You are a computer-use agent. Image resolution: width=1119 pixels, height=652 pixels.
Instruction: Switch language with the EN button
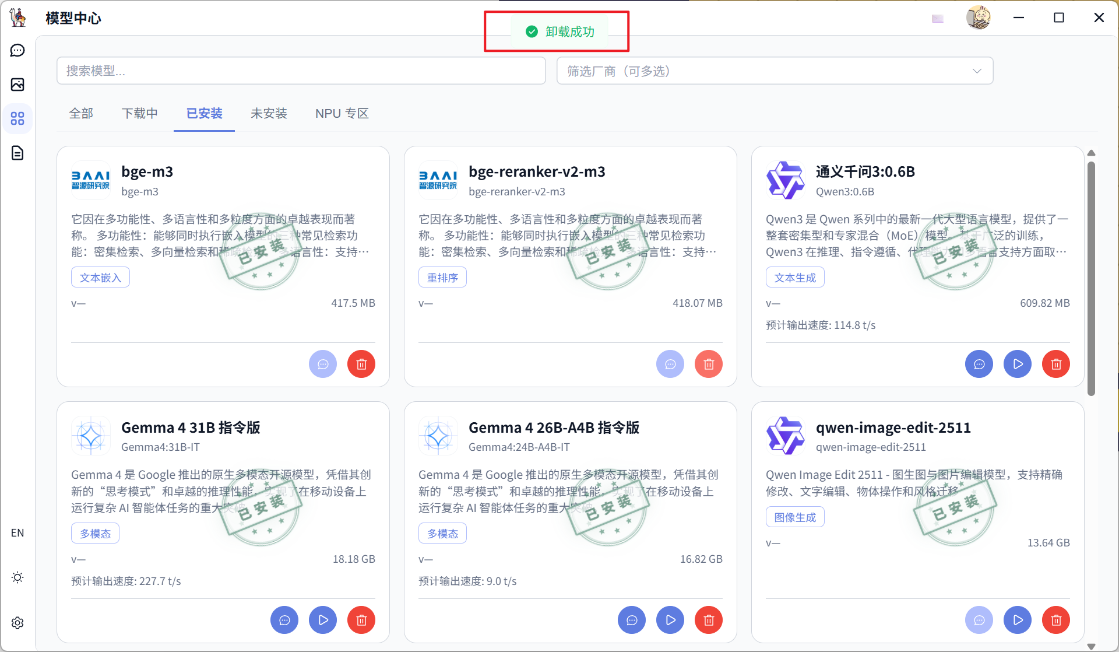point(17,533)
